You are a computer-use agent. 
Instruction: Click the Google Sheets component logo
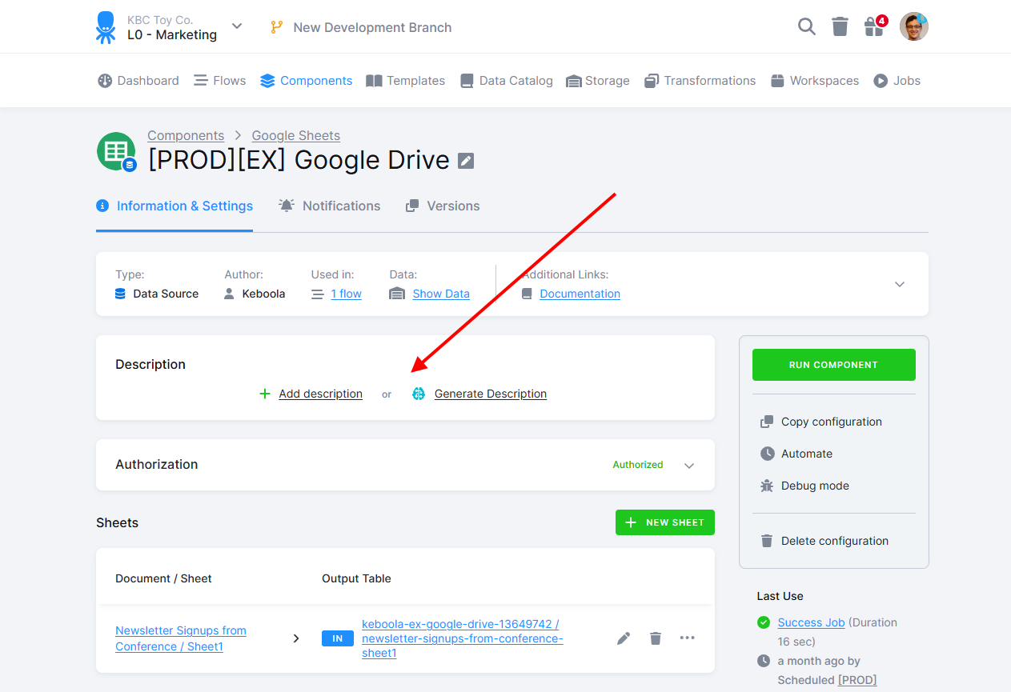(116, 151)
